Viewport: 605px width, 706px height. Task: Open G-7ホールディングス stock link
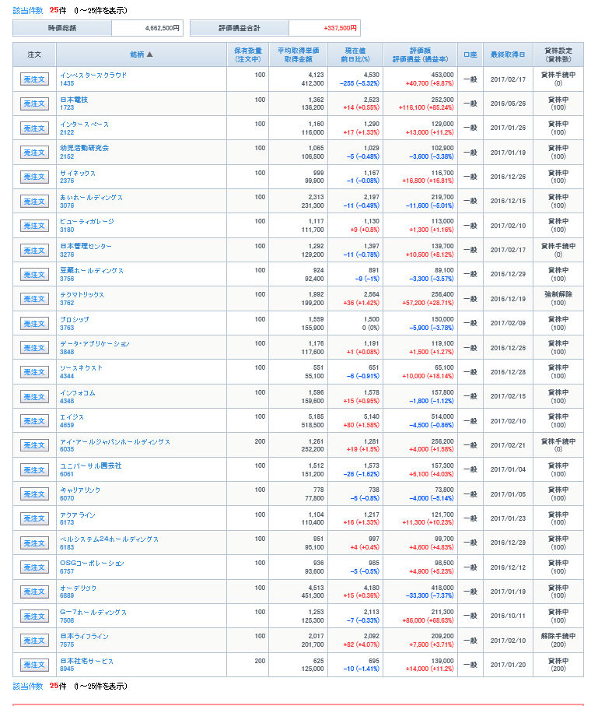[x=93, y=613]
